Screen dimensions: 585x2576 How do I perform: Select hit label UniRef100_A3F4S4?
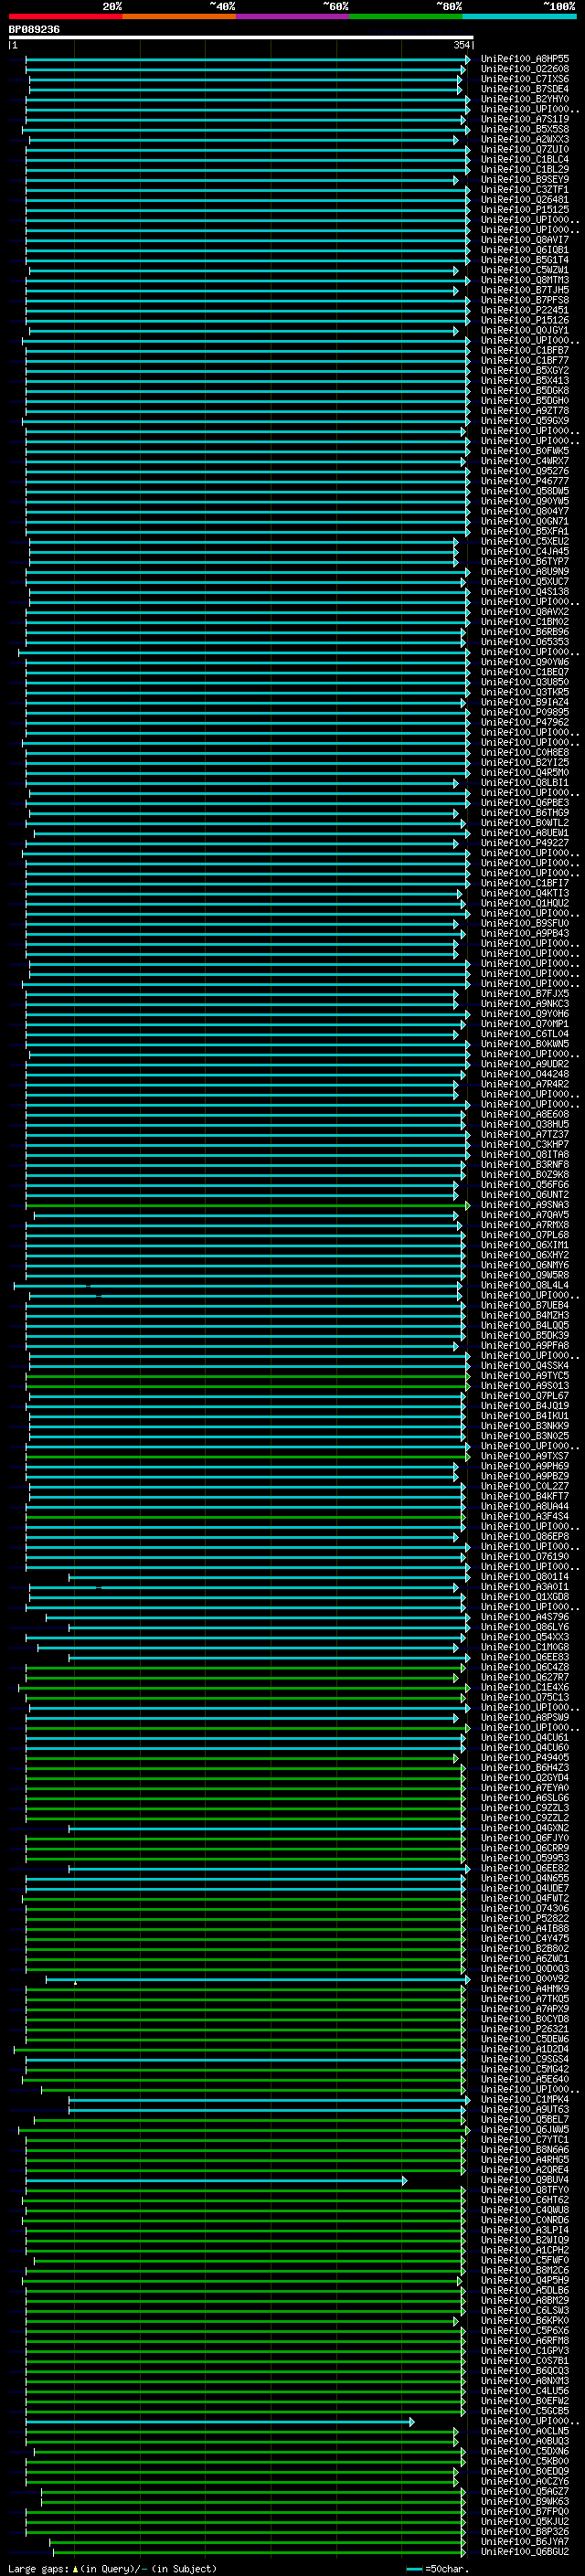pyautogui.click(x=525, y=1516)
